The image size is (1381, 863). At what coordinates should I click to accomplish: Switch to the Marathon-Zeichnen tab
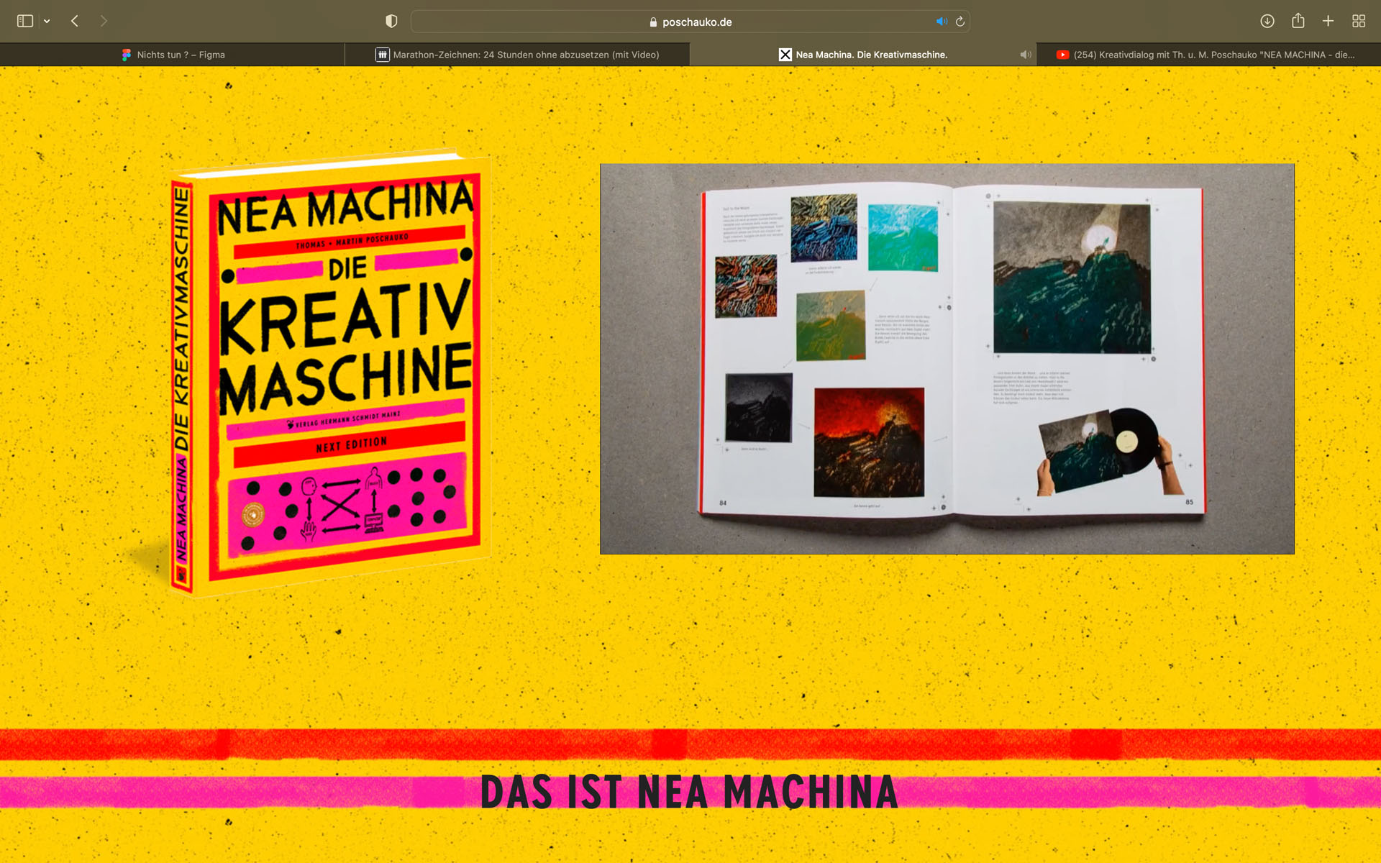point(517,55)
